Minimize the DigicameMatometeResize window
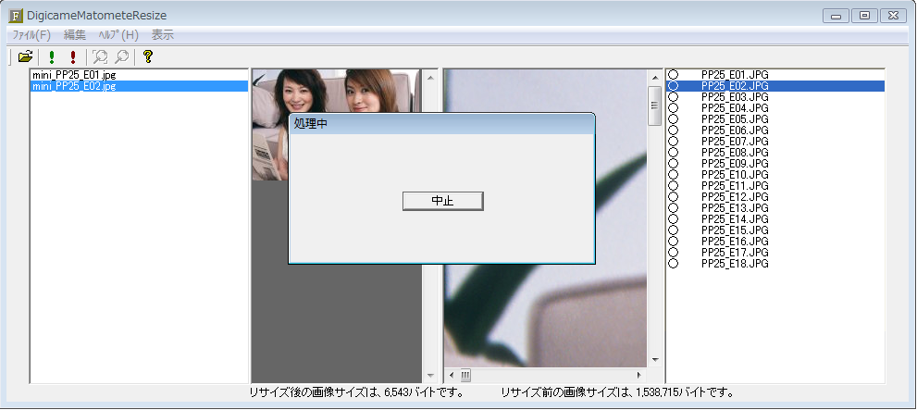The width and height of the screenshot is (917, 410). coord(836,16)
